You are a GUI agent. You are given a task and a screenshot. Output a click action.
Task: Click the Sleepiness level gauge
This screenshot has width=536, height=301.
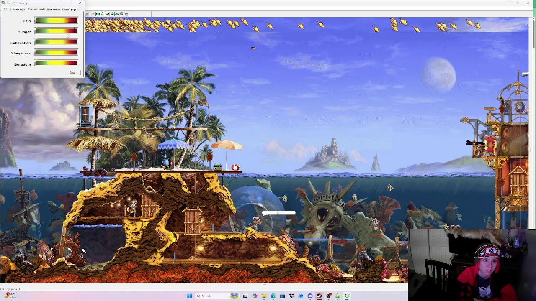coord(56,53)
